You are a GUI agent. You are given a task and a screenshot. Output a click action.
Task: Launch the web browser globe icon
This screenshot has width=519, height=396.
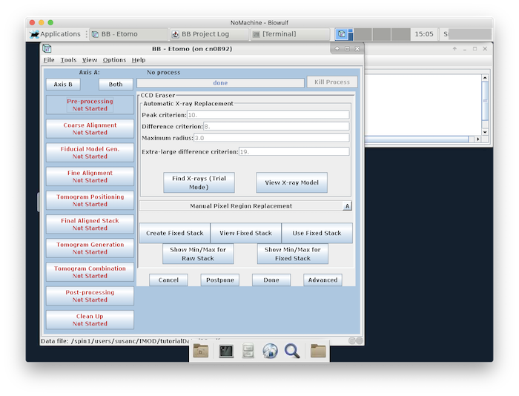270,351
